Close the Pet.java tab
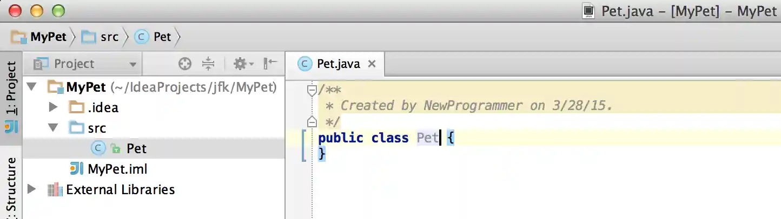The height and width of the screenshot is (219, 781). [x=372, y=64]
